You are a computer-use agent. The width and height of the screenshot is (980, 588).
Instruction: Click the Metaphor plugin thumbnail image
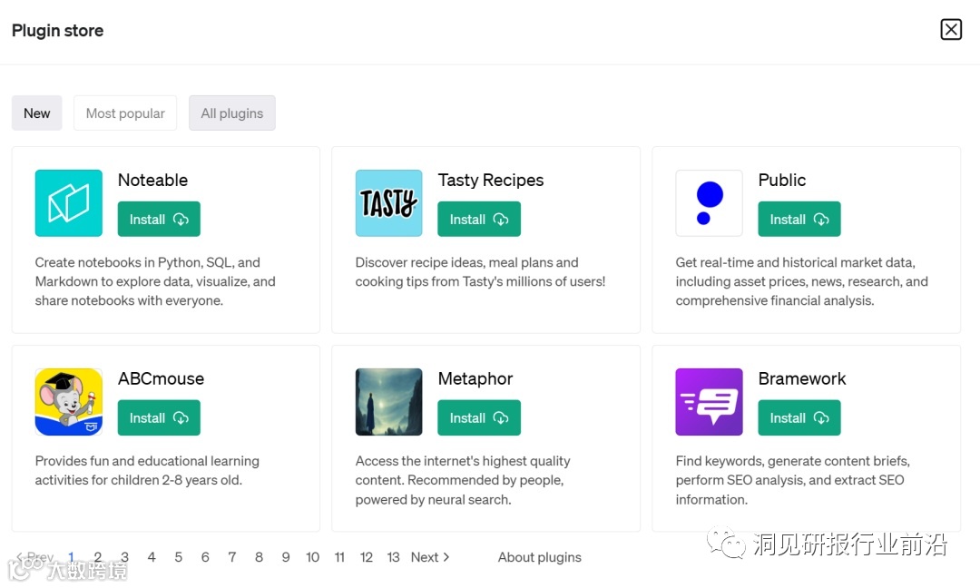pyautogui.click(x=388, y=402)
